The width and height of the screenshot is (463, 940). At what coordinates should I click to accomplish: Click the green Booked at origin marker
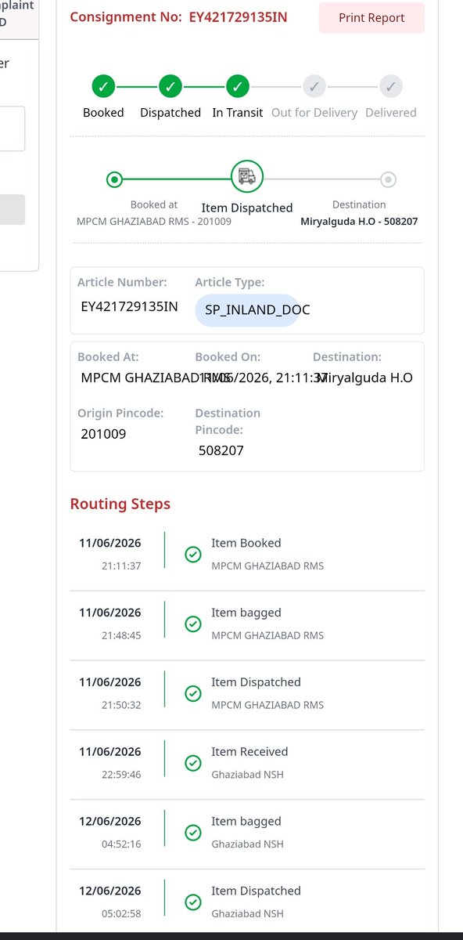click(x=114, y=180)
